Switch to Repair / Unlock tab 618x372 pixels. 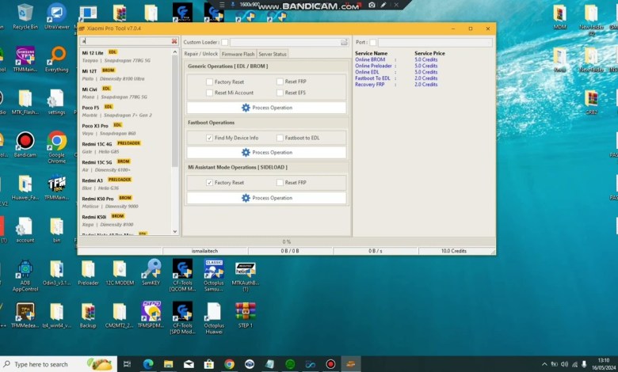(201, 54)
